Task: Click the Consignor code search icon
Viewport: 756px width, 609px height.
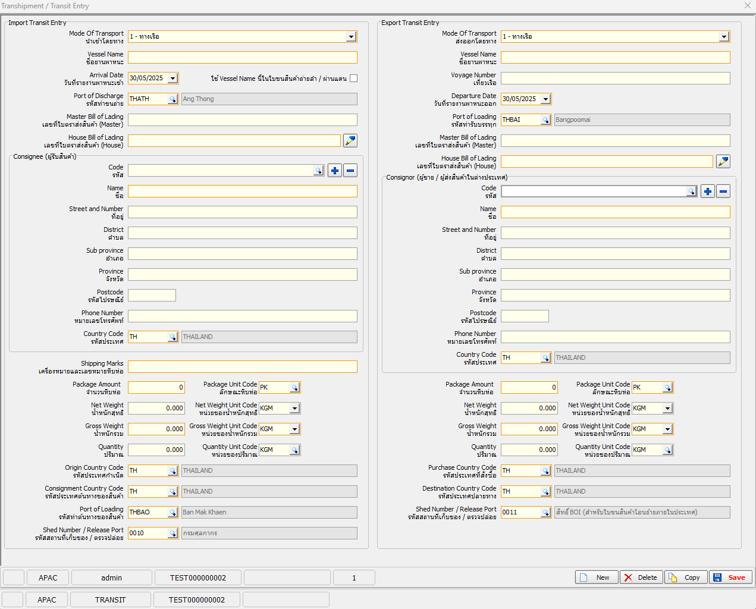Action: tap(691, 192)
